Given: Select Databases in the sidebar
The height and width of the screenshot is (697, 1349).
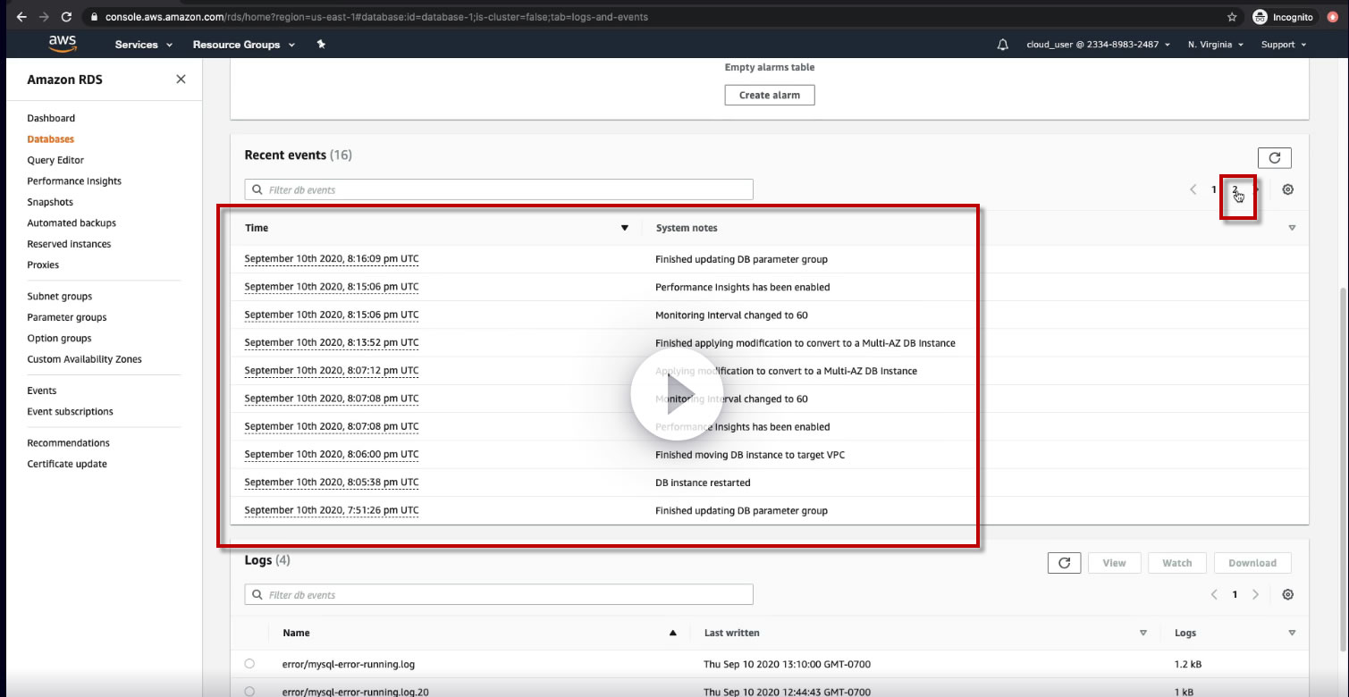Looking at the screenshot, I should pyautogui.click(x=51, y=139).
